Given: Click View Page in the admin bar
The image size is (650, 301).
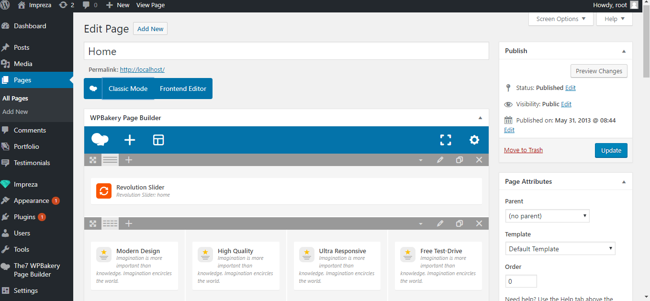Looking at the screenshot, I should (x=150, y=5).
